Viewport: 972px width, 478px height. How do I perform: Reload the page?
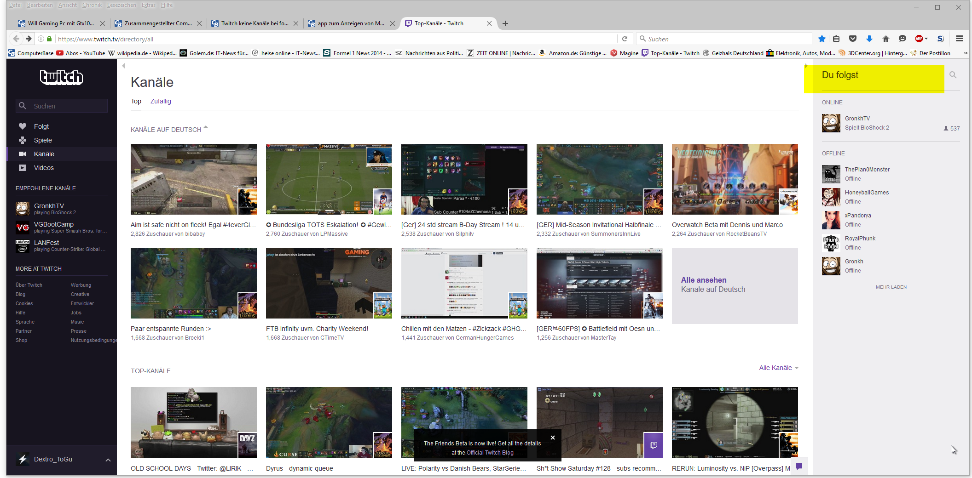tap(625, 39)
